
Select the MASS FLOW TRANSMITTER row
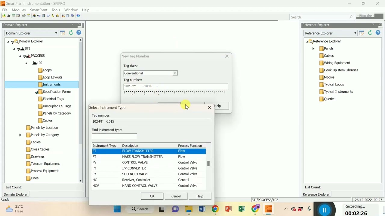tap(149, 157)
